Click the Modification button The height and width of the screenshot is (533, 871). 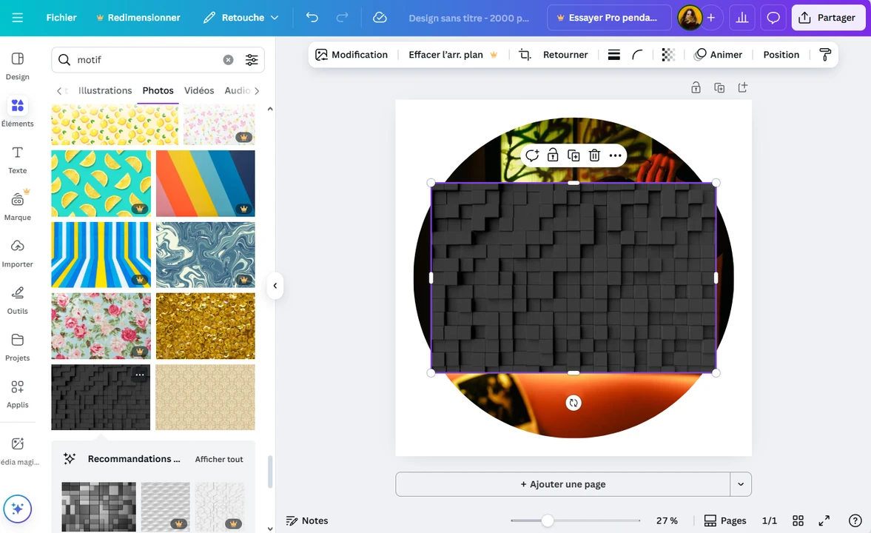(351, 55)
